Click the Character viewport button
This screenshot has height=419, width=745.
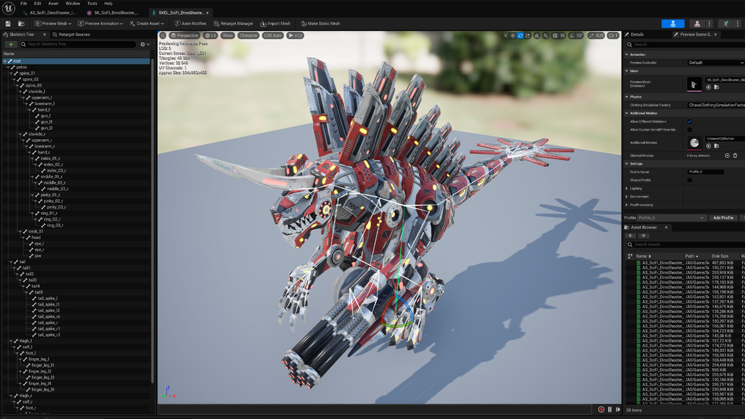[248, 35]
